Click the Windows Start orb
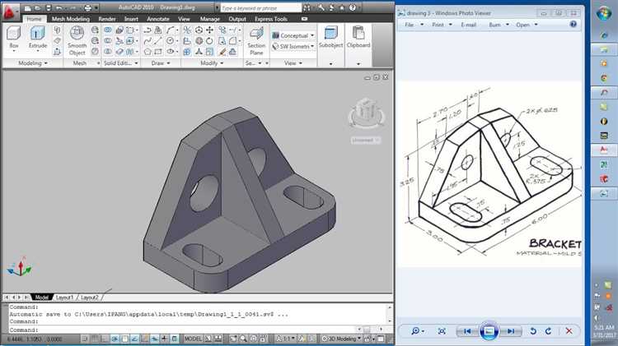The image size is (618, 346). click(603, 14)
